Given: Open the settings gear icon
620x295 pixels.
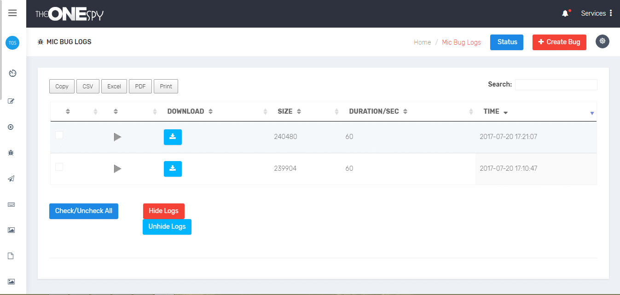Looking at the screenshot, I should 602,41.
